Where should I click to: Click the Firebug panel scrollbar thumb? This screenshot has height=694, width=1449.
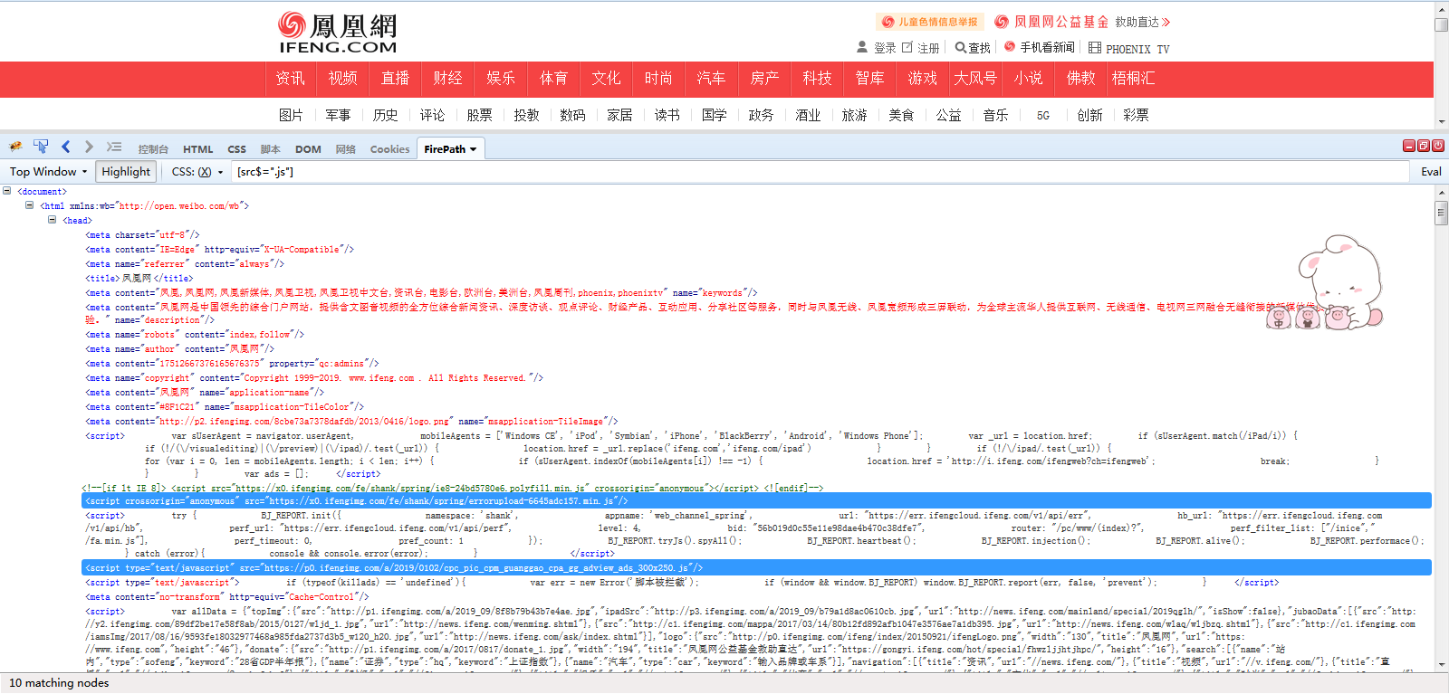[1441, 213]
